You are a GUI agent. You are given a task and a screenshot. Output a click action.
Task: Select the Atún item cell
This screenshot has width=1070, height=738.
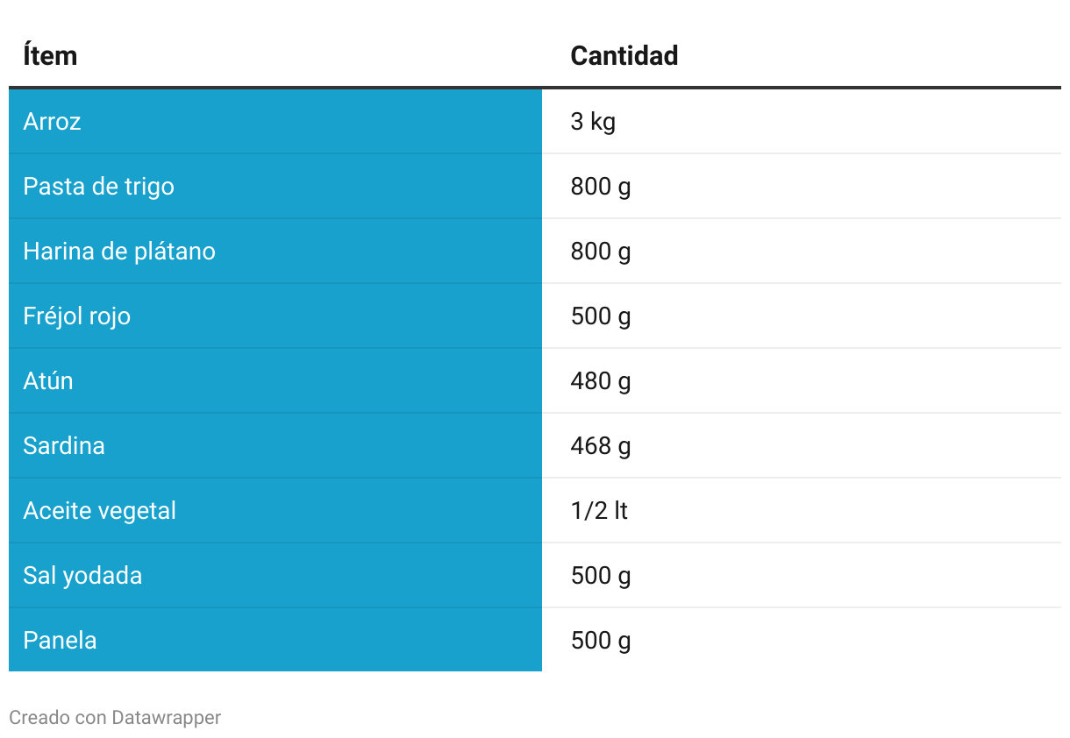(x=275, y=380)
